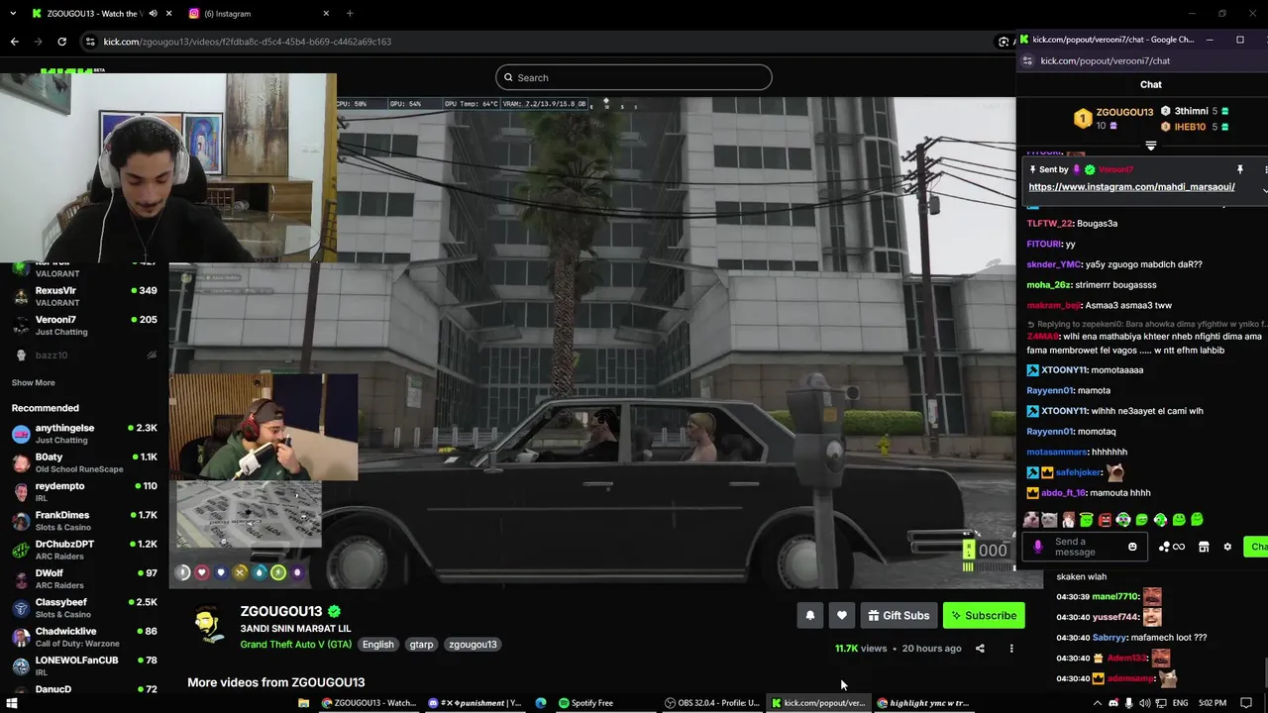Open anythingelse recommended channel
Viewport: 1268px width, 713px height.
[84, 434]
